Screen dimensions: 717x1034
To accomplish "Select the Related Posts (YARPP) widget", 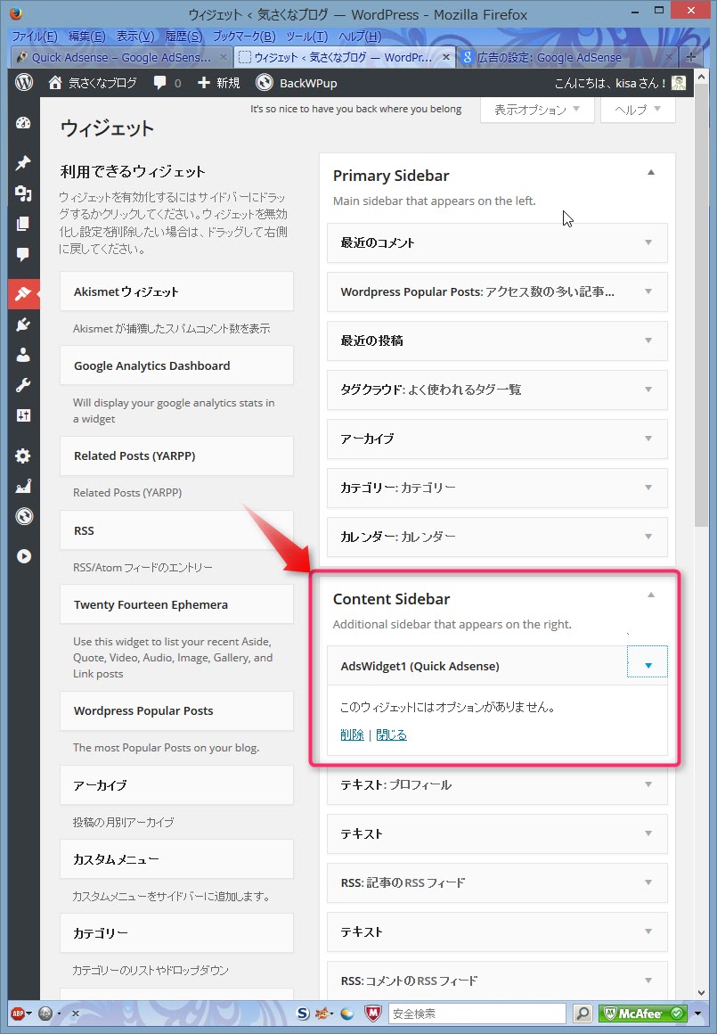I will tap(176, 455).
